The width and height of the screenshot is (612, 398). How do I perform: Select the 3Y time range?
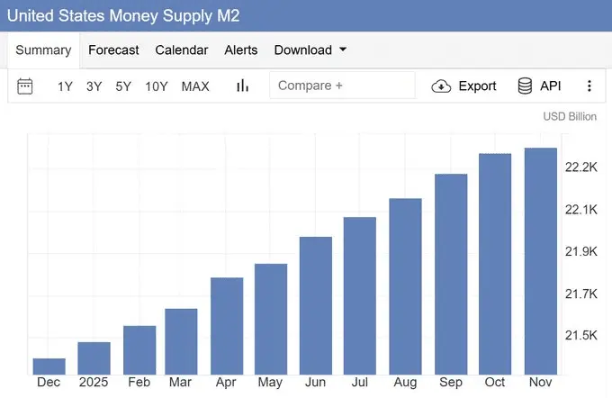coord(94,86)
